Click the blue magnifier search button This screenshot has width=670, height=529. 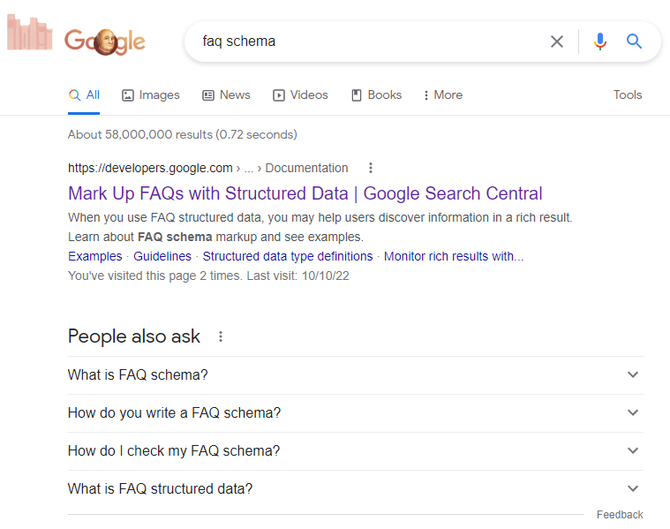point(634,42)
